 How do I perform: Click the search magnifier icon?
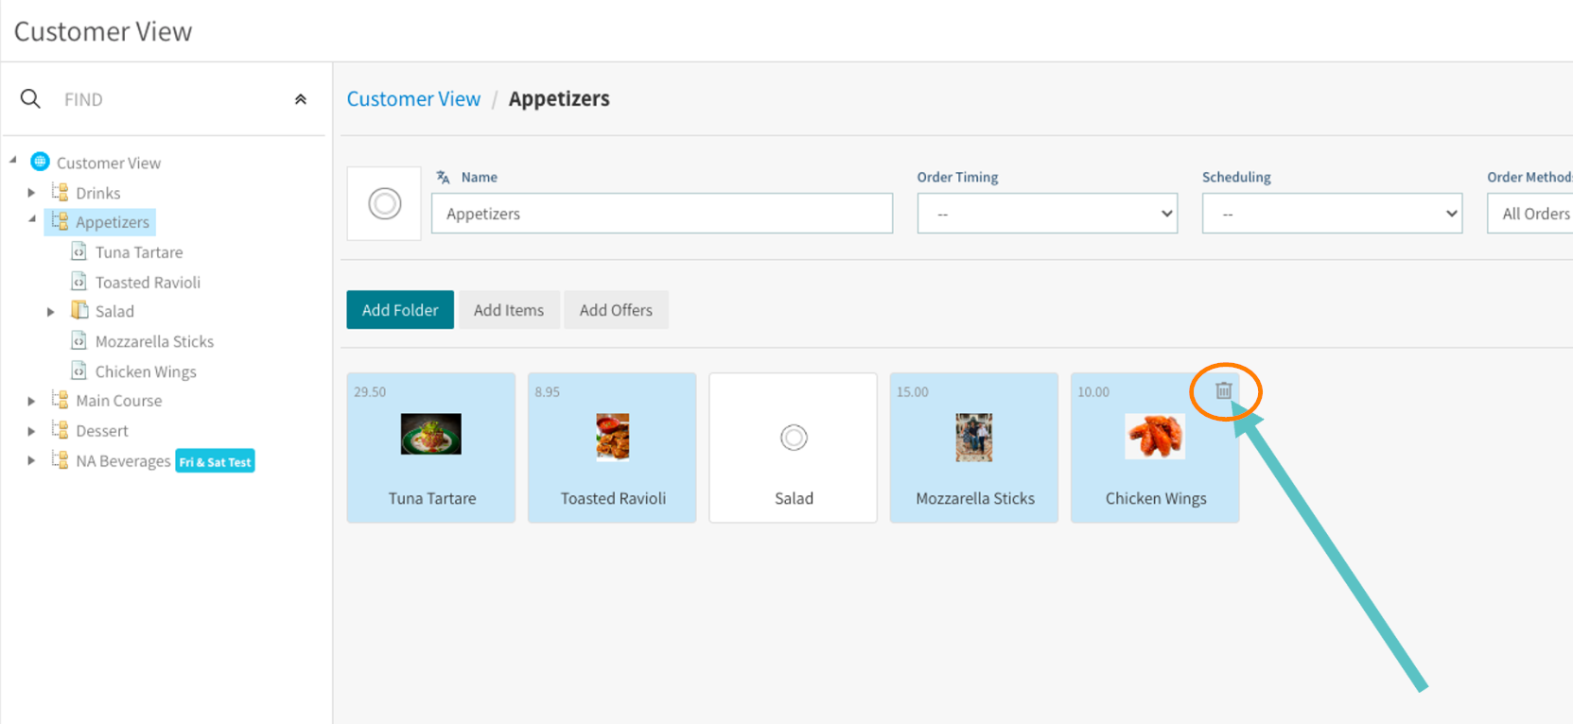click(30, 99)
